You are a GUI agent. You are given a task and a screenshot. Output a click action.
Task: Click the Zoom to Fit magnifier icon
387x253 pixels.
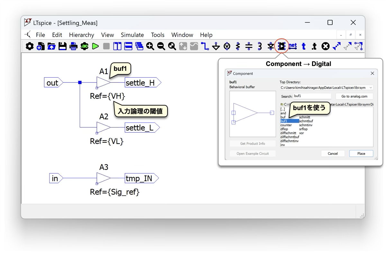[172, 46]
